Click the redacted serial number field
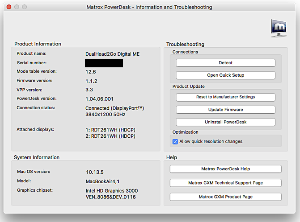 tap(104, 63)
